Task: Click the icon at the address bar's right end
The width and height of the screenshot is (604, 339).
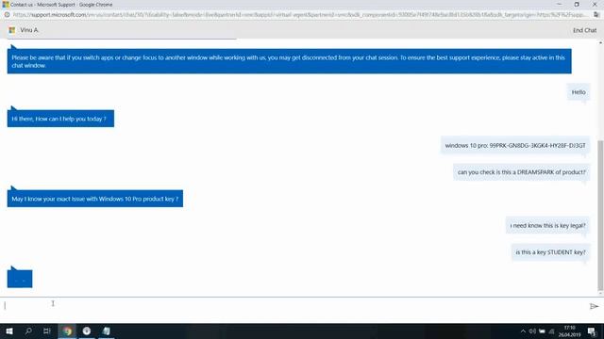Action: coord(596,15)
